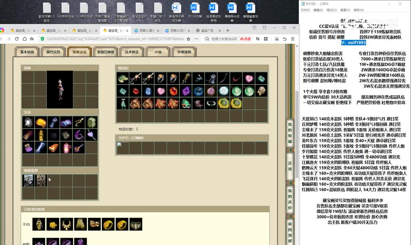Click the highlighted V: noif1993 text
The image size is (411, 245).
tap(354, 43)
